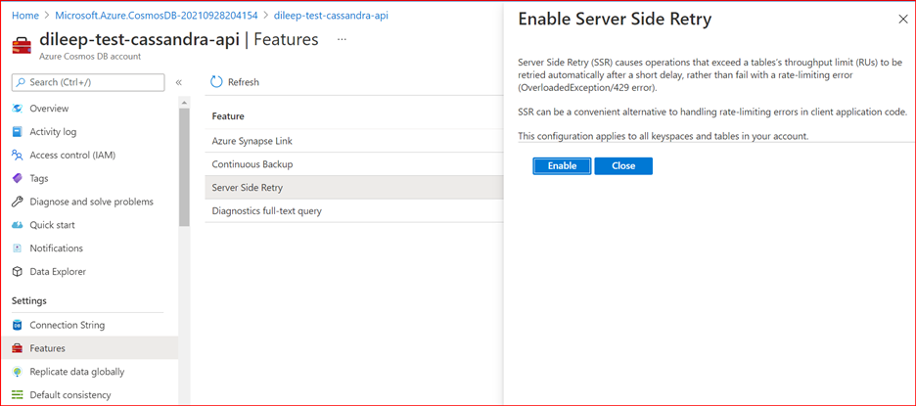This screenshot has width=916, height=406.
Task: Click the Cosmos DB account toolbox icon in header
Action: (23, 44)
